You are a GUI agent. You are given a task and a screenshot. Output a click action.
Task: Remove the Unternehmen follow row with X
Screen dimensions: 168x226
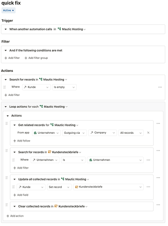148,133
